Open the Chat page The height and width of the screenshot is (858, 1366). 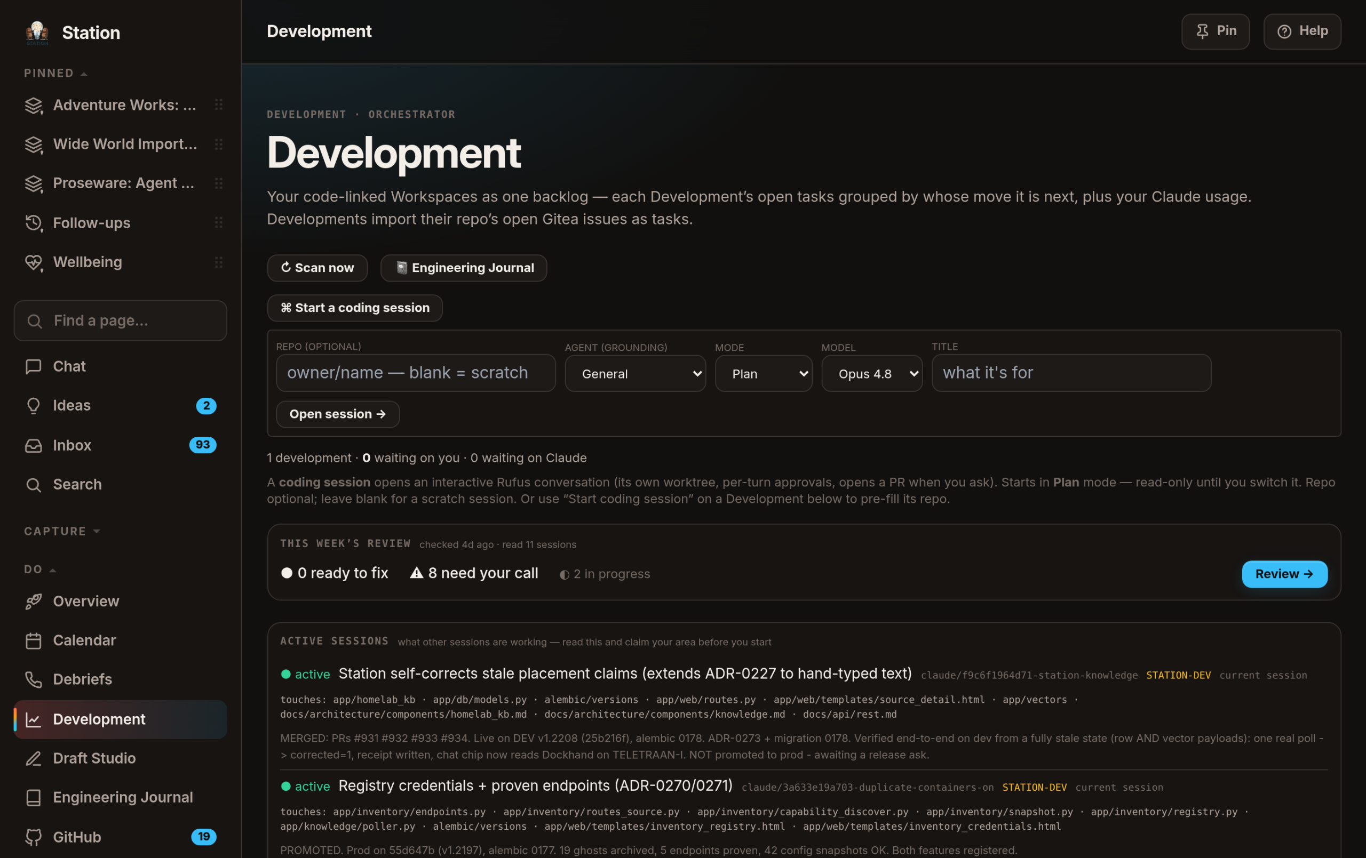pyautogui.click(x=120, y=366)
